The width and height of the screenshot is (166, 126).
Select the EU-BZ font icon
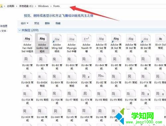tap(101, 76)
